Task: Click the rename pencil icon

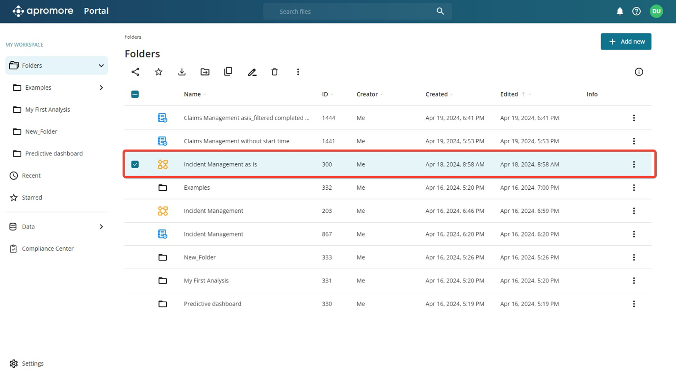Action: [x=252, y=72]
